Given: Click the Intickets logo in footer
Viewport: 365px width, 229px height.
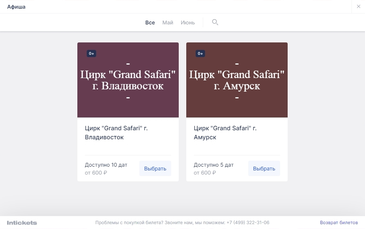Looking at the screenshot, I should 22,223.
